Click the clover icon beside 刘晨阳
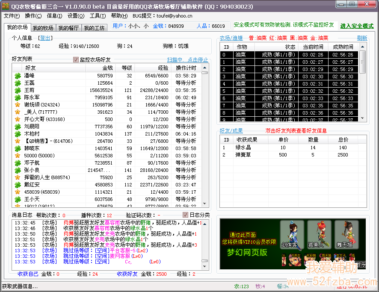 click(x=18, y=127)
